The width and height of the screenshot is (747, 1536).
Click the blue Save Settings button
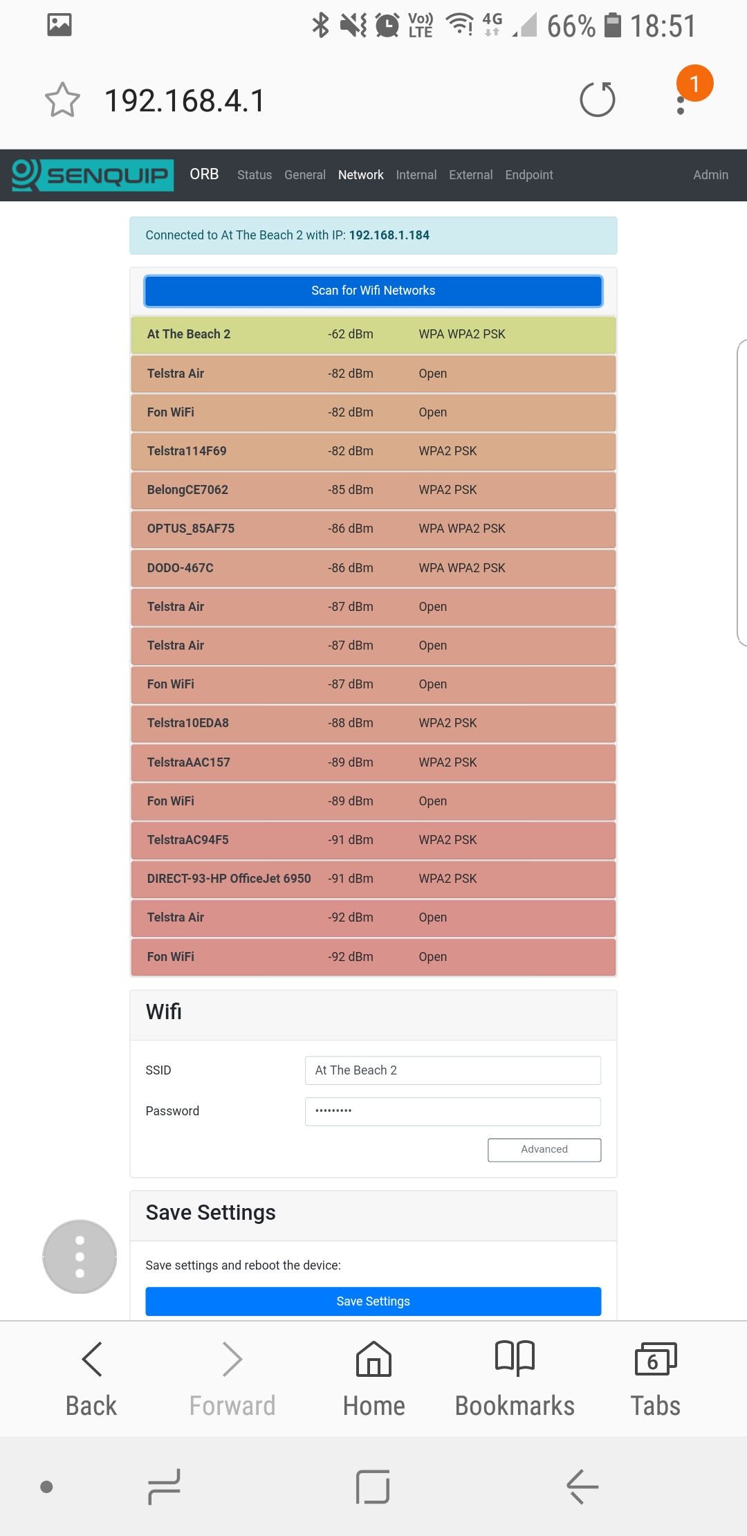(373, 1301)
